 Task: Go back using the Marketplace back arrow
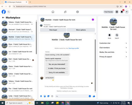3,18
